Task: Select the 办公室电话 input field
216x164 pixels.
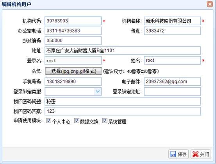Action: click(73, 31)
